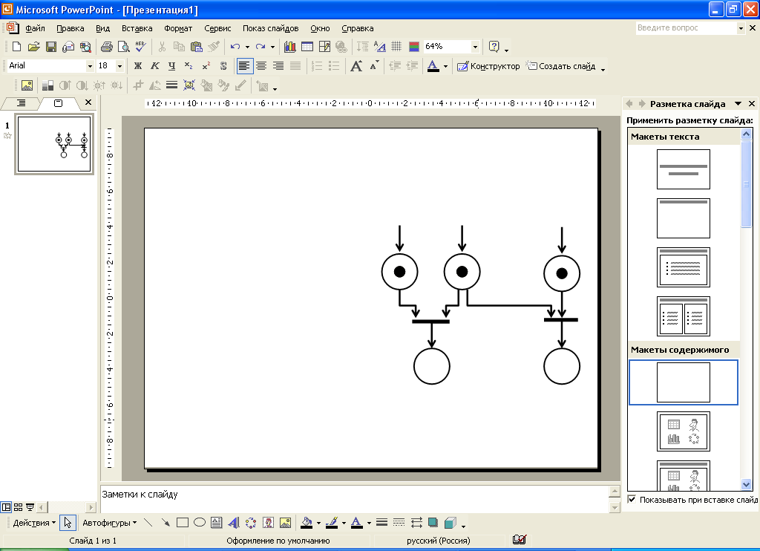Click the Создать слайд button

(561, 66)
